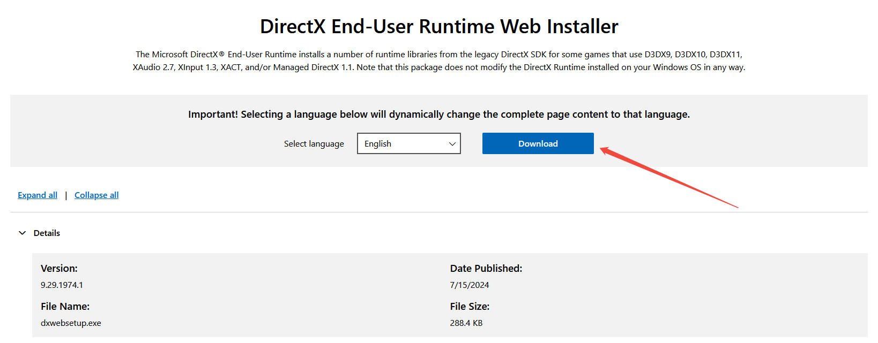Screen dimensions: 878x343
Task: Click the Details section heading
Action: click(47, 233)
